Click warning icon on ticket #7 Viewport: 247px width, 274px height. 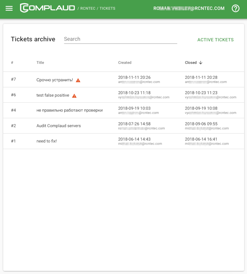(x=78, y=80)
